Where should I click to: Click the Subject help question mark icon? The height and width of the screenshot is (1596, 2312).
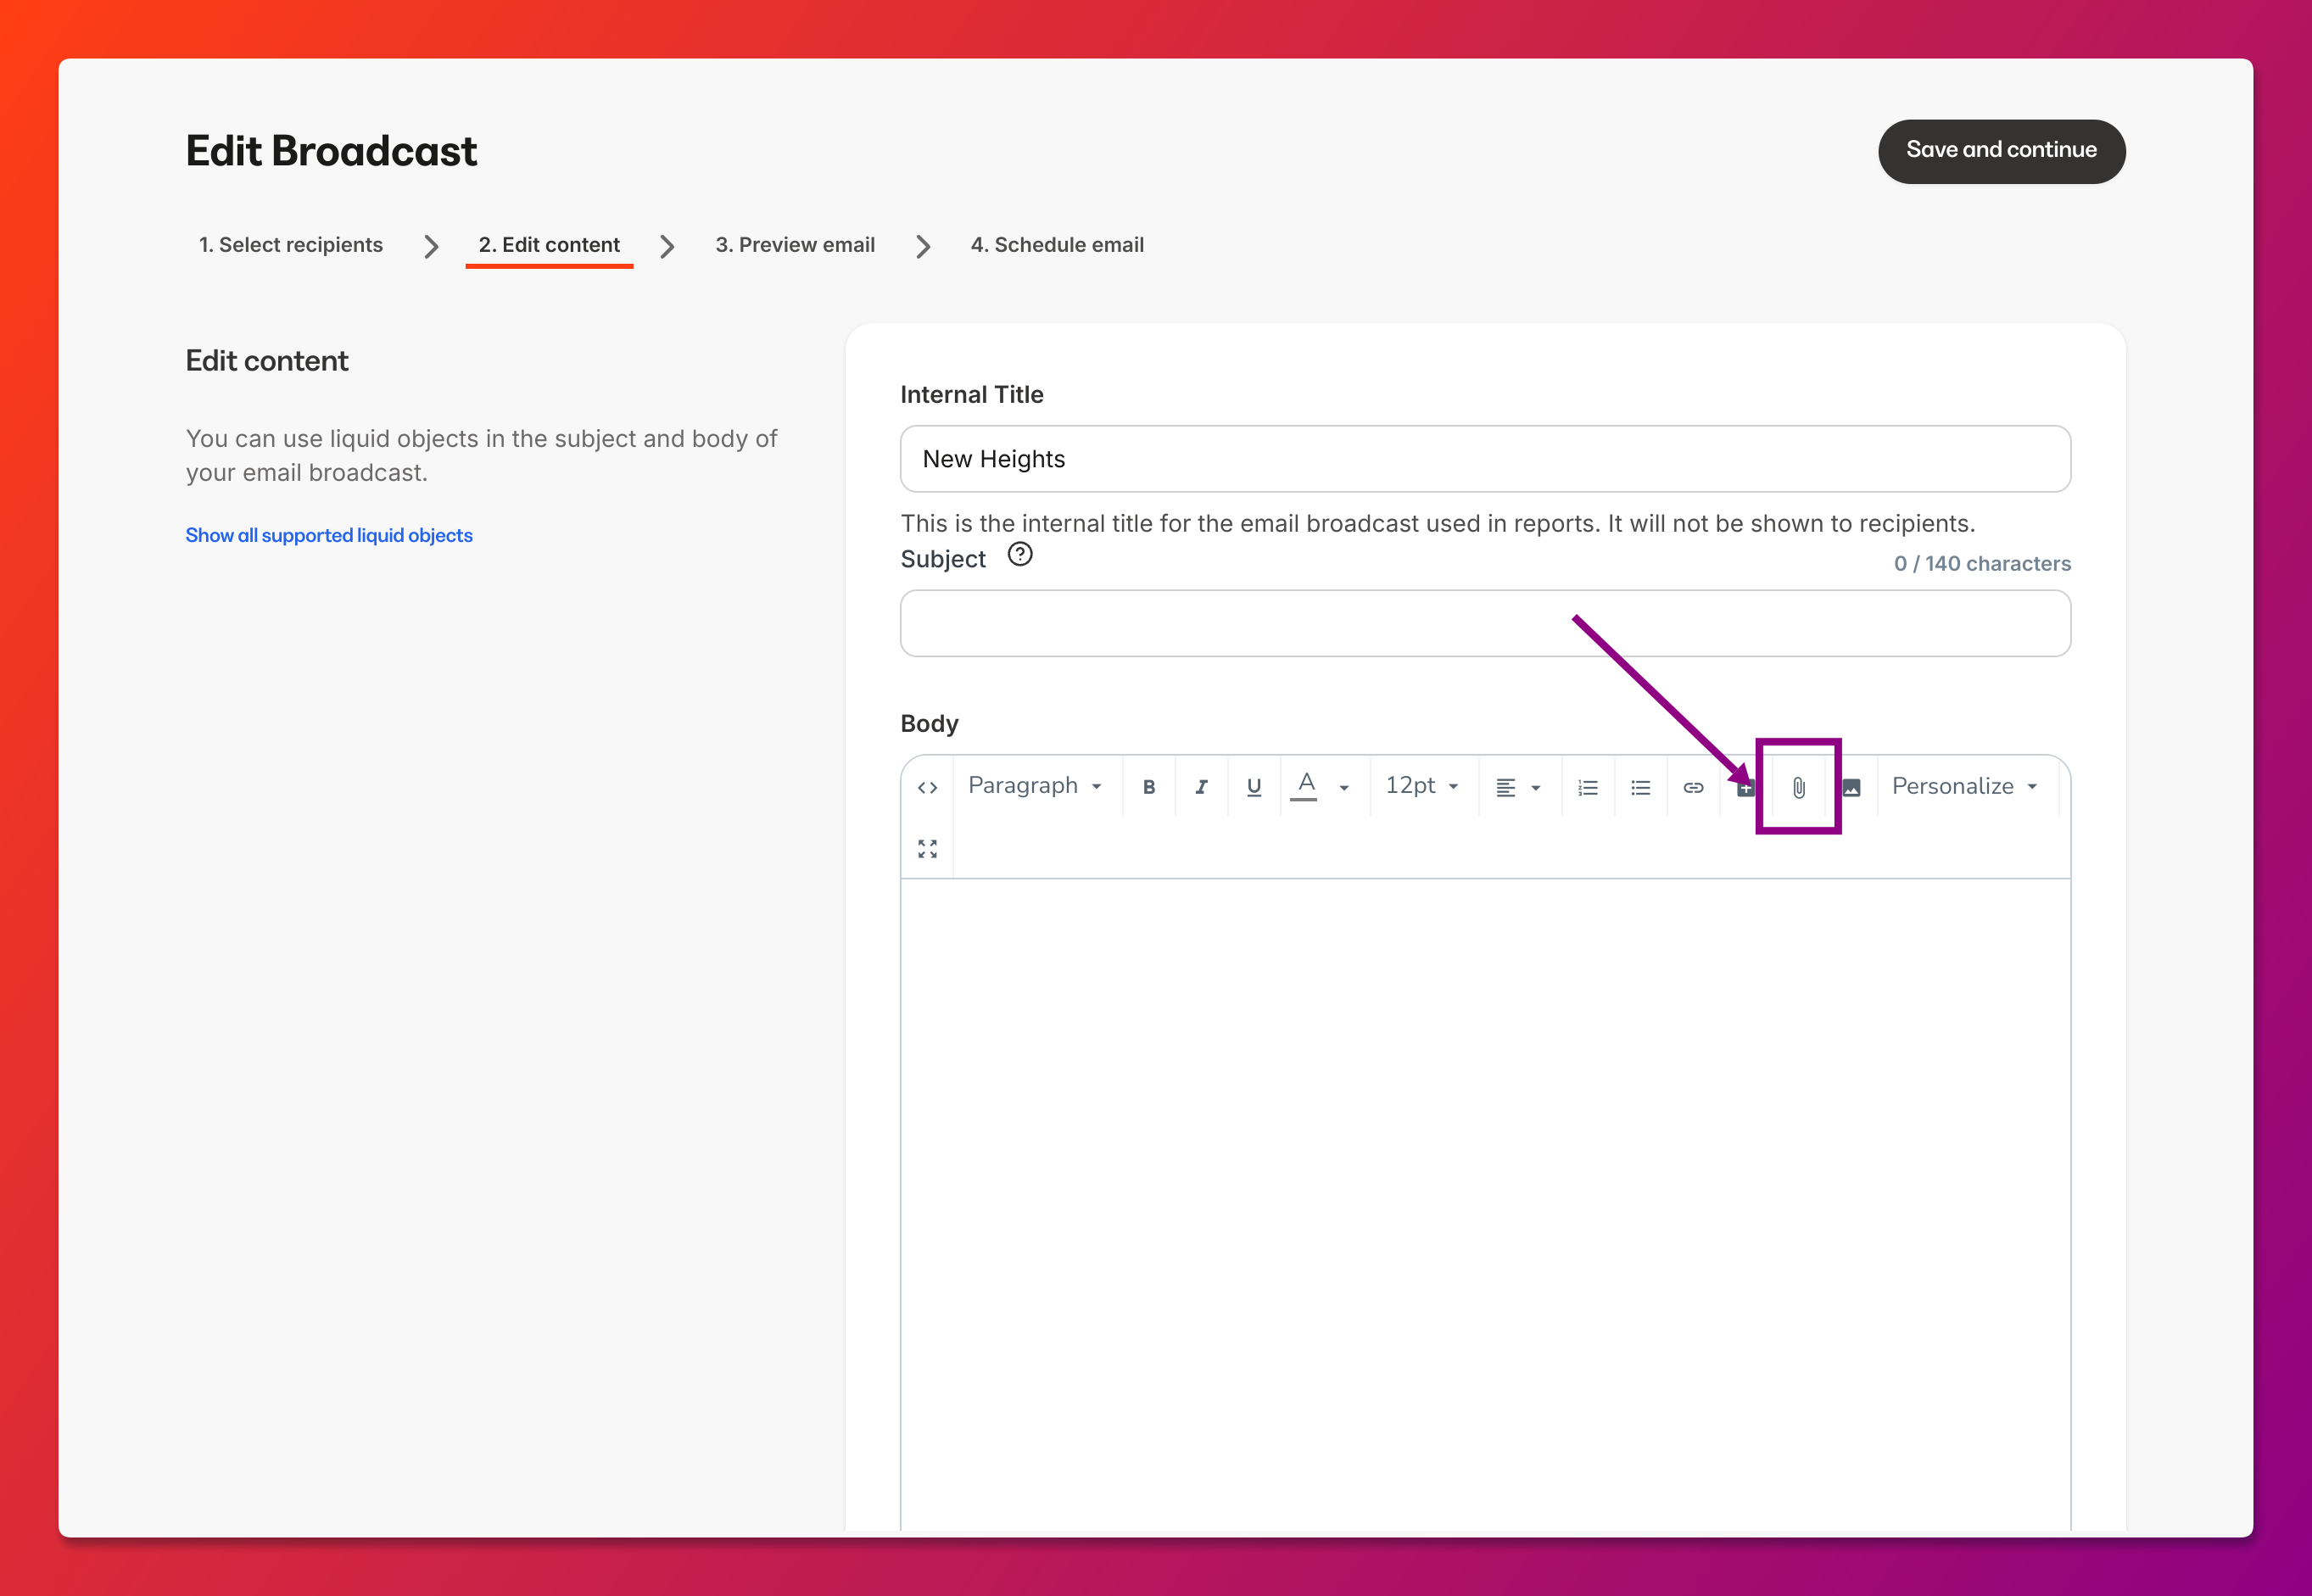tap(1019, 555)
